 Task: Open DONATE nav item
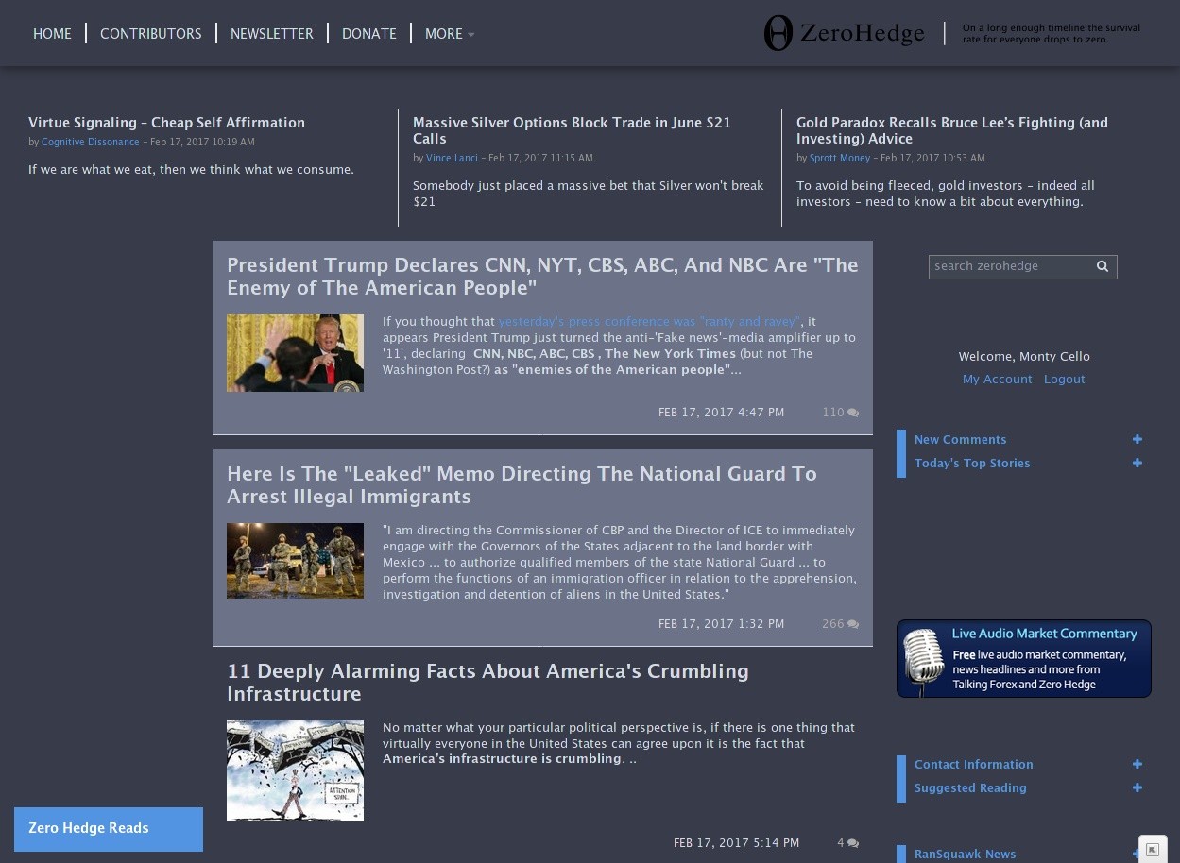pyautogui.click(x=369, y=33)
